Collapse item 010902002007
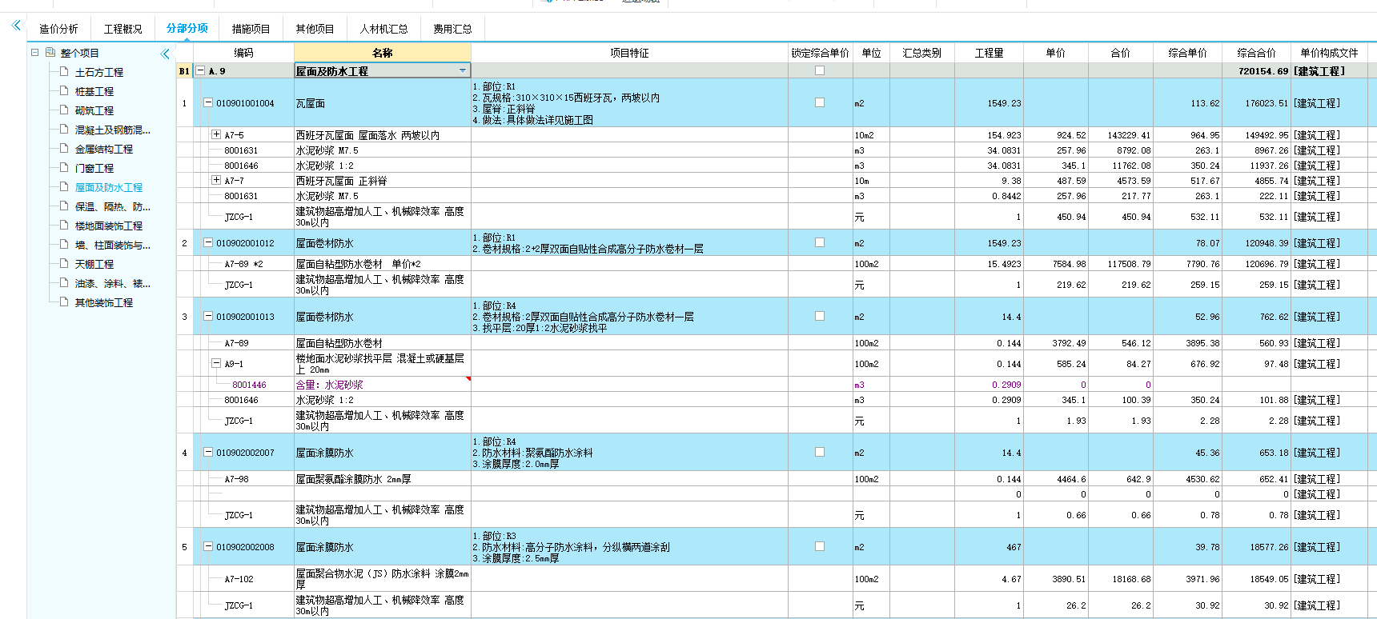 pos(208,452)
